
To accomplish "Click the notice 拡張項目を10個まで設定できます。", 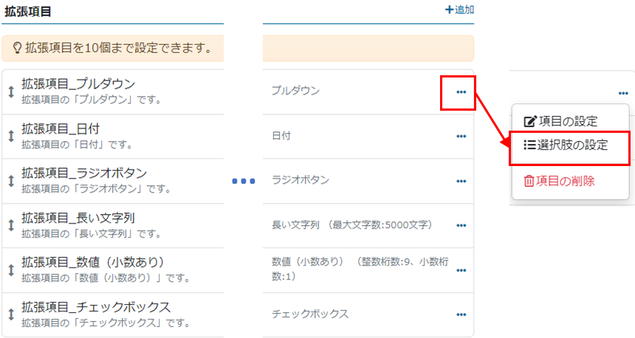I will point(119,48).
